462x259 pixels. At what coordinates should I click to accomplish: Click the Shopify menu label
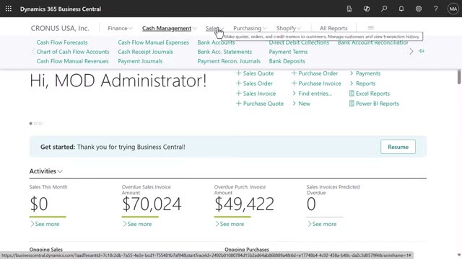(286, 28)
